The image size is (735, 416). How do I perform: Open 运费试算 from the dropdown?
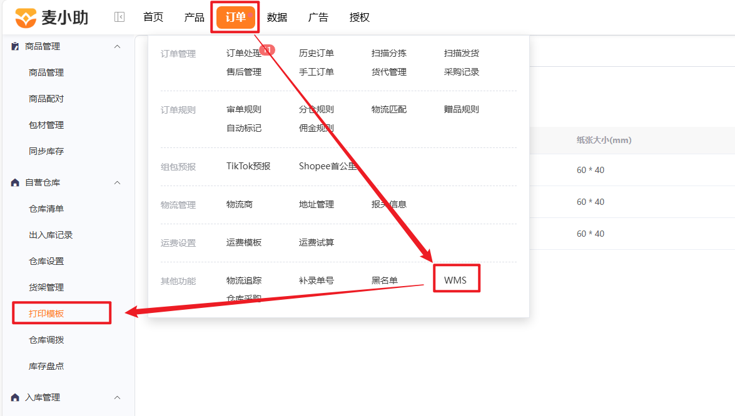[317, 242]
